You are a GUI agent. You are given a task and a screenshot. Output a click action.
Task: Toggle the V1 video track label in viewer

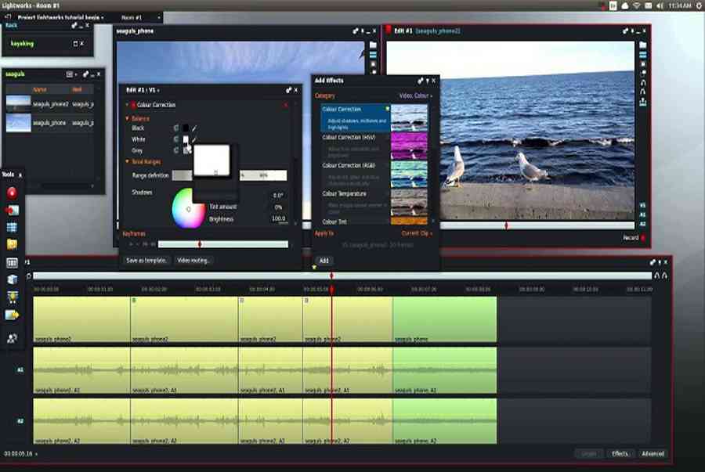pos(643,204)
